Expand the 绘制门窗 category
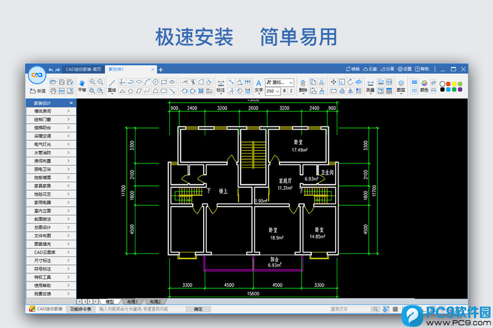Image resolution: width=493 pixels, height=328 pixels. click(51, 119)
